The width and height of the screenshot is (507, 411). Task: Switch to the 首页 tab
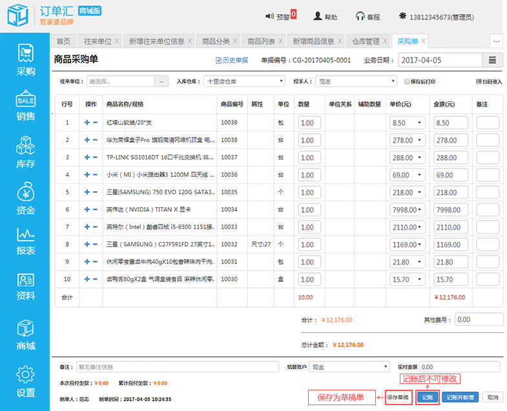coord(63,41)
